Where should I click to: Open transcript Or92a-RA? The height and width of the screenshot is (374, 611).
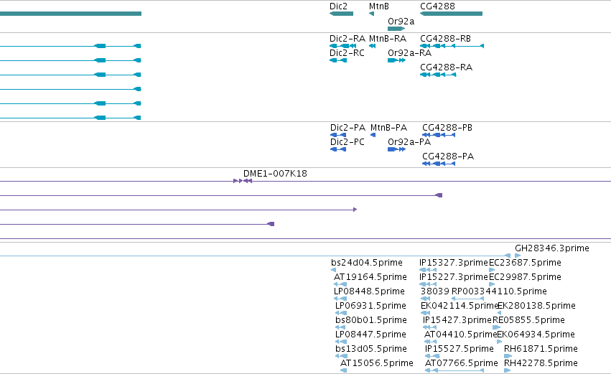[x=409, y=53]
